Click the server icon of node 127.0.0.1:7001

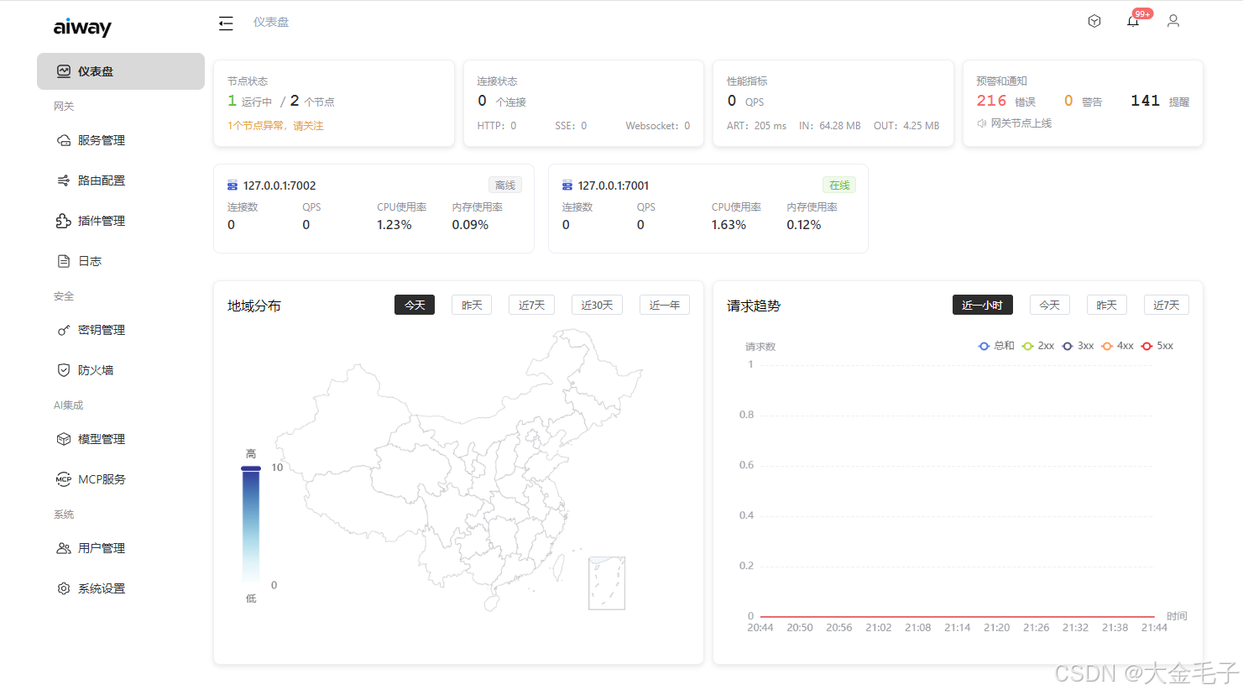click(567, 186)
